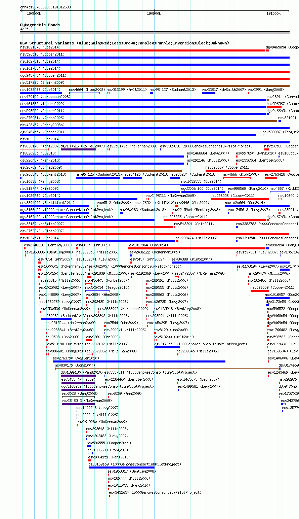Select nsv1017964 (Coe2014) label
Viewport: 299px width, 519px height.
(148, 245)
